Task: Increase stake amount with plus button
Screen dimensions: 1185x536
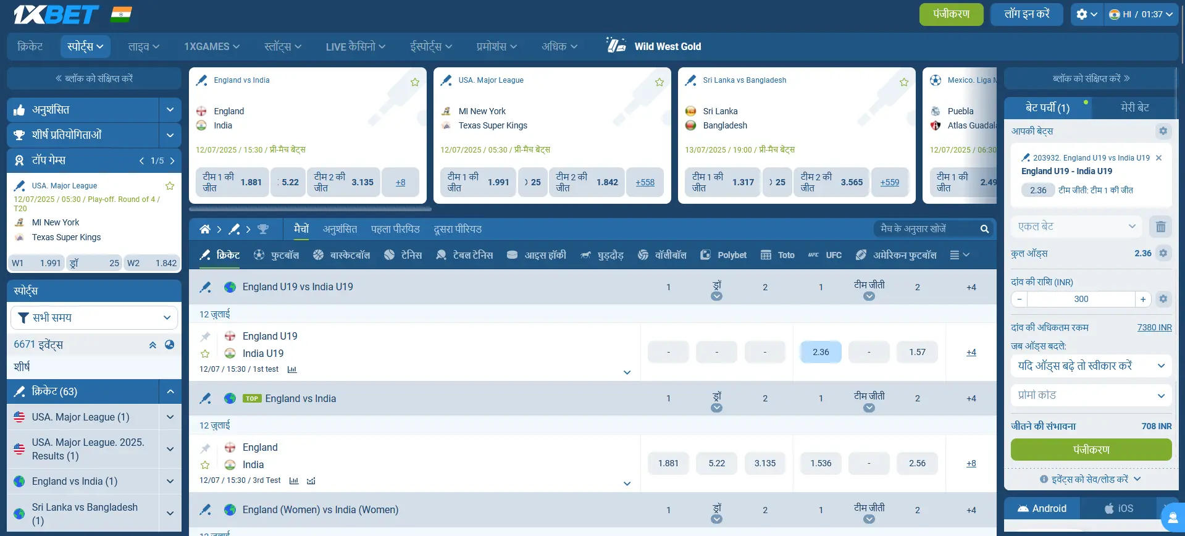Action: click(x=1143, y=299)
